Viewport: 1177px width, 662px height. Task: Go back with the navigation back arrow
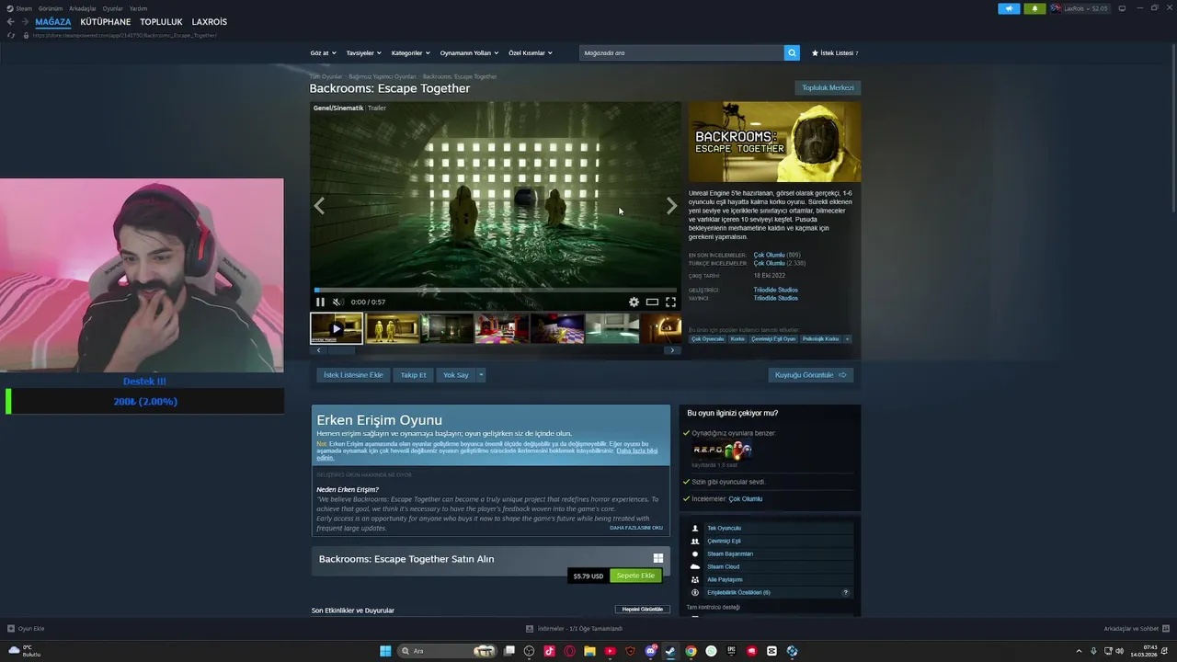[11, 22]
